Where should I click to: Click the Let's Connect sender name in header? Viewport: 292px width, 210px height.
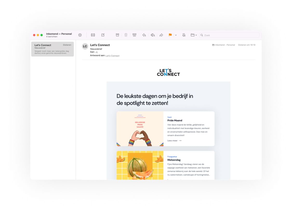pyautogui.click(x=100, y=45)
